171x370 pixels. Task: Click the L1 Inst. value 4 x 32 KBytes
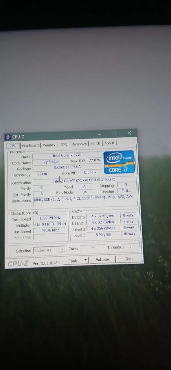click(103, 222)
